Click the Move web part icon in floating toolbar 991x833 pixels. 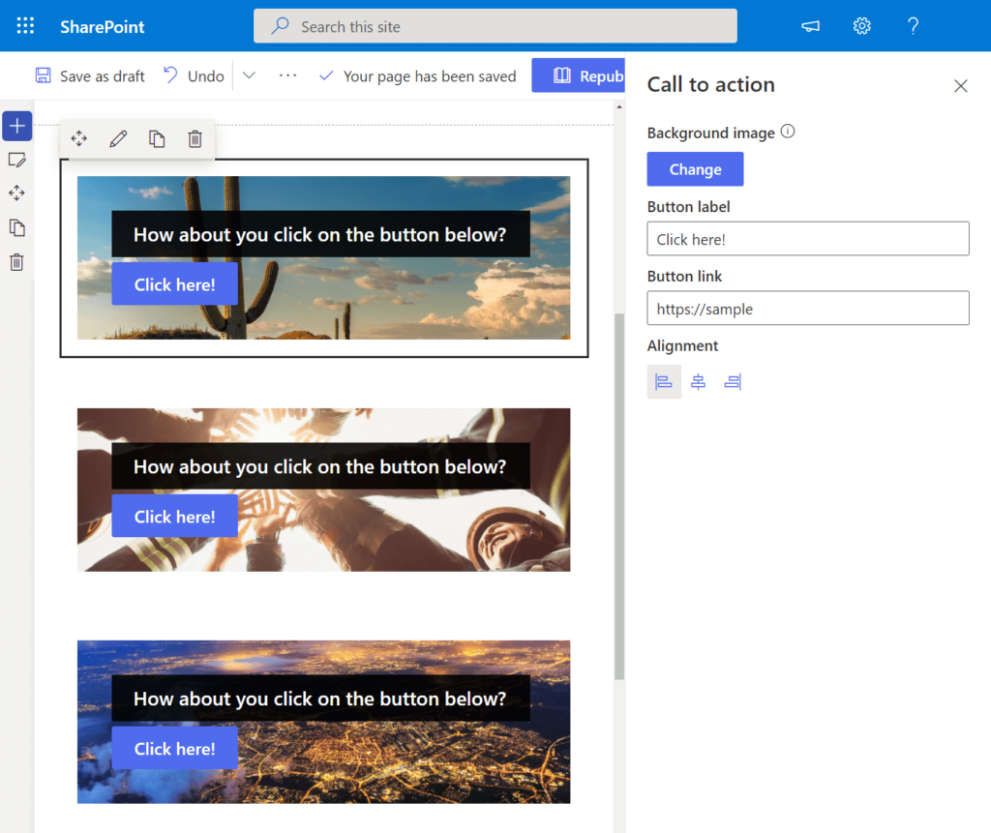[79, 138]
